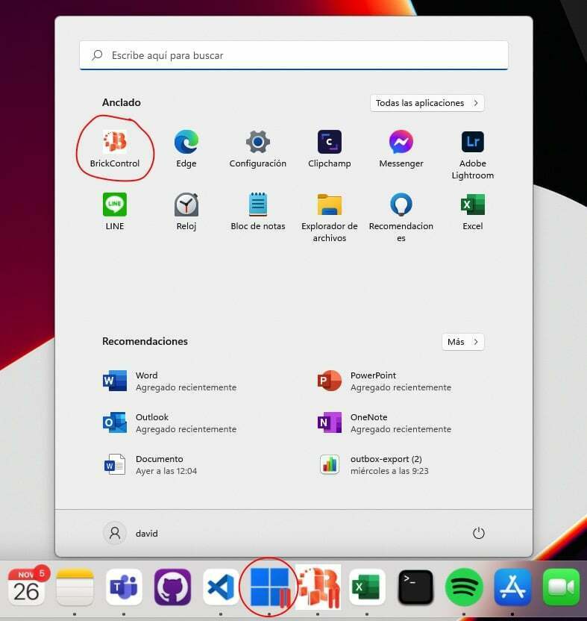Open Clipchamp from pinned apps
The width and height of the screenshot is (587, 621).
(330, 149)
